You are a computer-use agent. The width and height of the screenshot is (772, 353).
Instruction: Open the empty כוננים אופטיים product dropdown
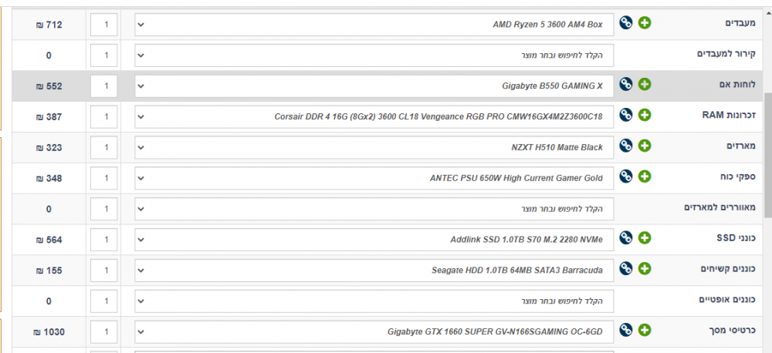[x=374, y=301]
